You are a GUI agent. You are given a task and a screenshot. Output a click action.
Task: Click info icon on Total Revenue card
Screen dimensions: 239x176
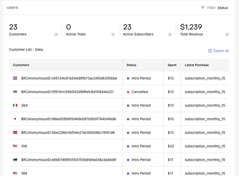click(227, 34)
